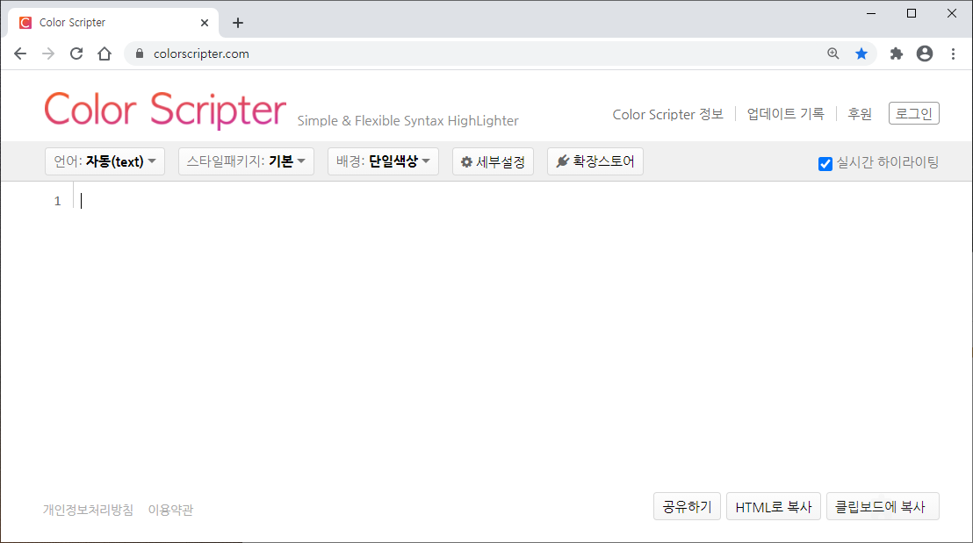The image size is (973, 543).
Task: Select the Color Scripter browser tab
Action: click(x=113, y=23)
